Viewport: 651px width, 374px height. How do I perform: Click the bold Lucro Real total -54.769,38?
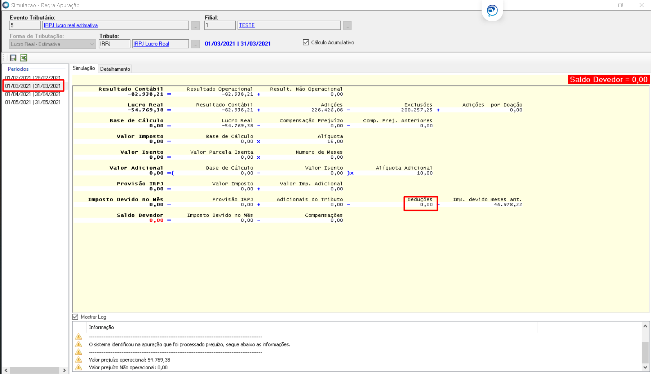point(145,110)
